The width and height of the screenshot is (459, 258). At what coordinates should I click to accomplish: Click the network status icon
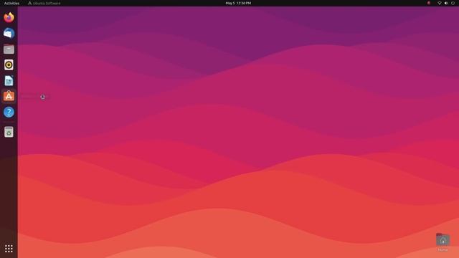(440, 3)
